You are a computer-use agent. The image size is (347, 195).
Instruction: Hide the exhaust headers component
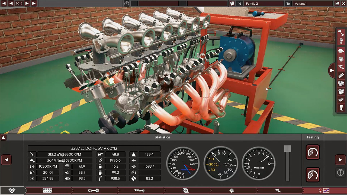(341, 67)
